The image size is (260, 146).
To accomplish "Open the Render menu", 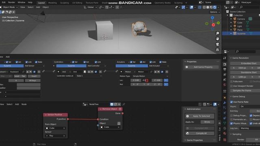I will point(11,2).
